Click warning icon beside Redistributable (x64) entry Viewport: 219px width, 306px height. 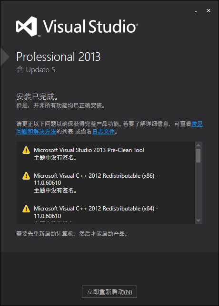point(26,209)
